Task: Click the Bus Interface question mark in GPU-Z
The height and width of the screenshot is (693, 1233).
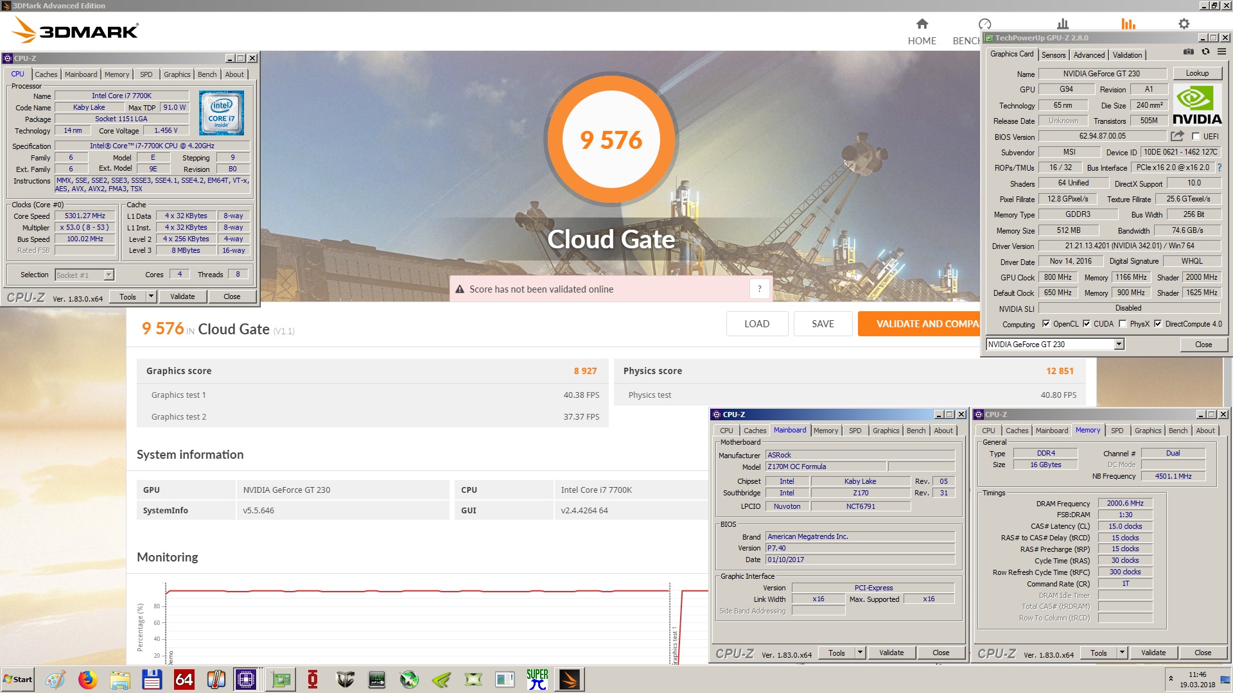Action: (1219, 167)
